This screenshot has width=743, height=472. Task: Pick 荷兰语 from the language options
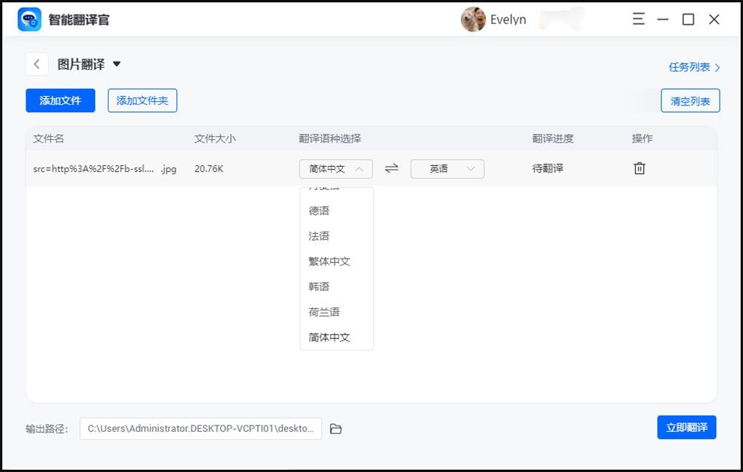coord(324,312)
